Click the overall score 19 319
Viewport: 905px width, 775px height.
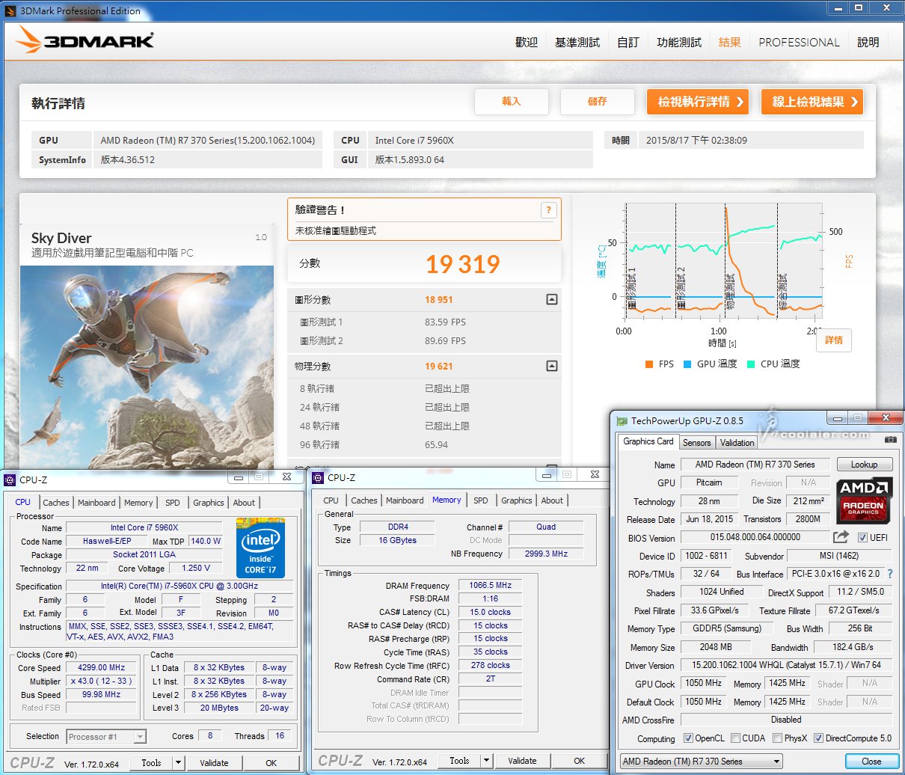click(463, 264)
